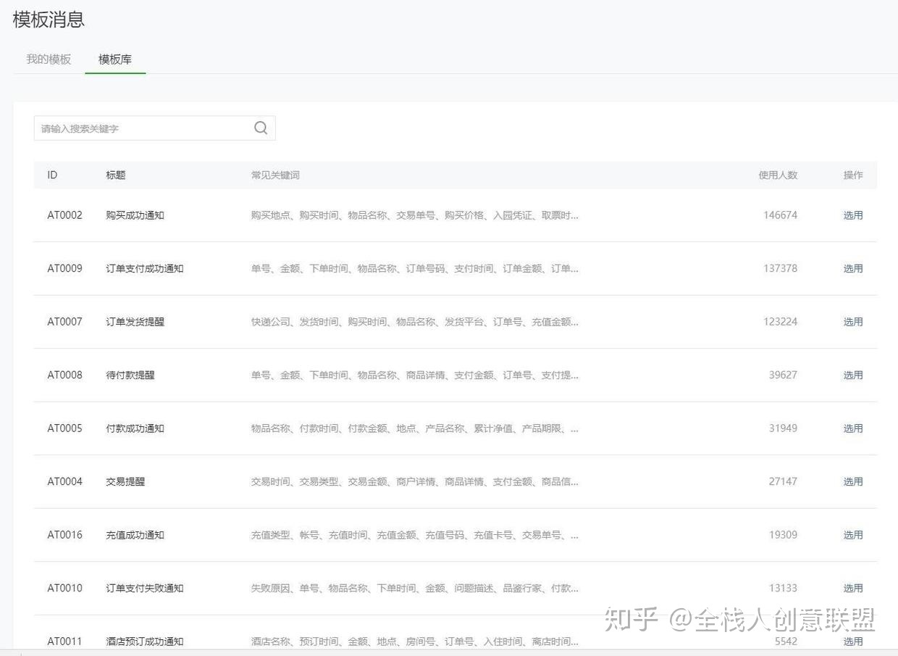Screen dimensions: 898x656
Task: Open the 购买成功通知 template title
Action: click(x=135, y=215)
